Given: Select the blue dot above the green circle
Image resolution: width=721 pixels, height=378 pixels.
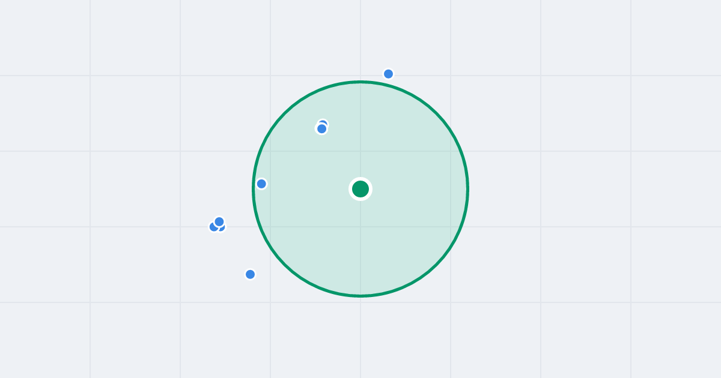Looking at the screenshot, I should 388,74.
